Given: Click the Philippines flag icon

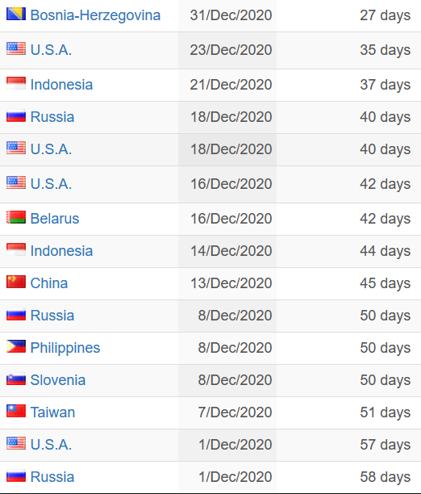Looking at the screenshot, I should (16, 346).
